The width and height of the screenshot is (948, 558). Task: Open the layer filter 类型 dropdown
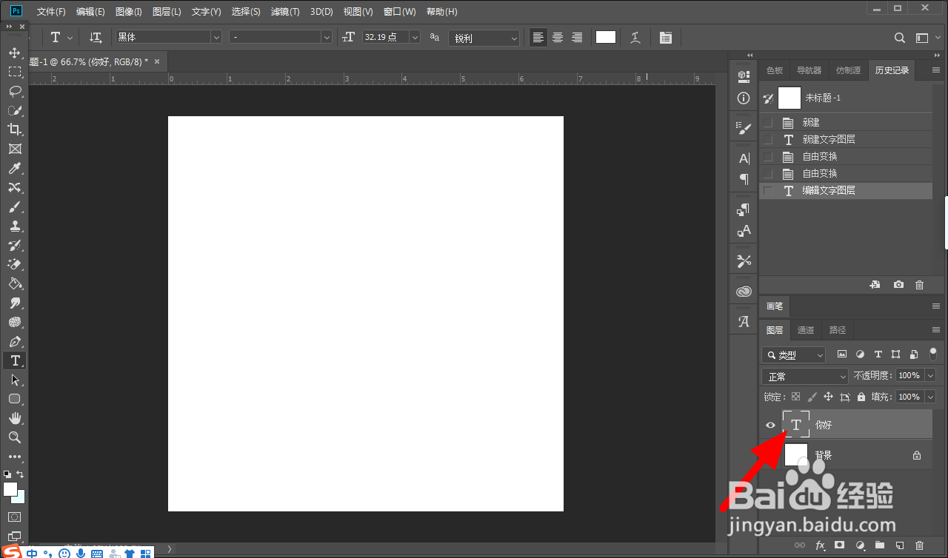pos(793,355)
